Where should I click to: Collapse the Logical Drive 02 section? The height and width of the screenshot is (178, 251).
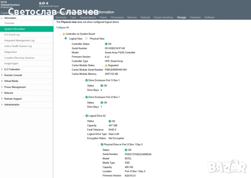(x=83, y=116)
